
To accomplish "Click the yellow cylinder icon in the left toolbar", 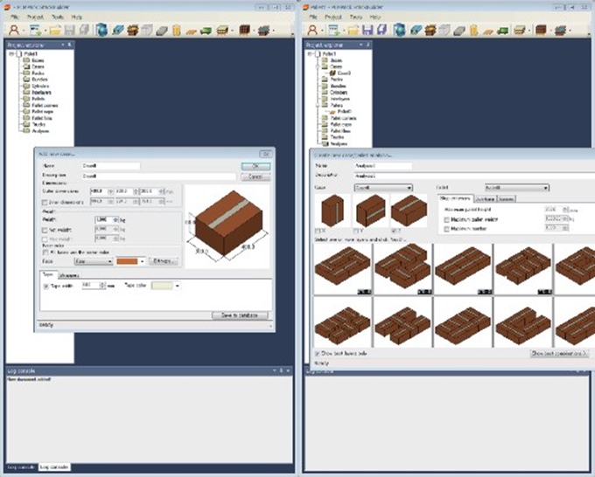I will (x=176, y=30).
